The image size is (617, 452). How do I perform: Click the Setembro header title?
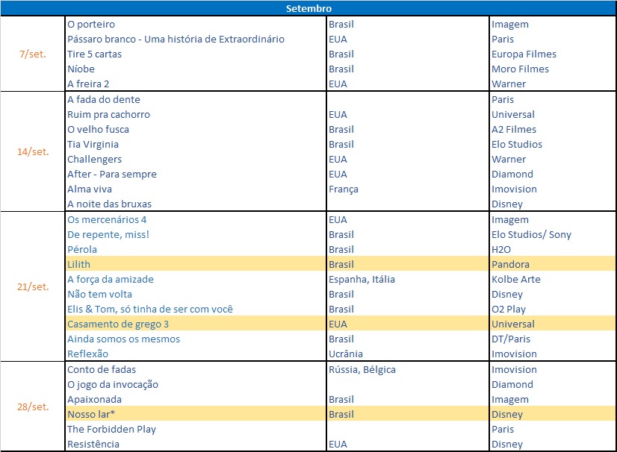point(308,8)
